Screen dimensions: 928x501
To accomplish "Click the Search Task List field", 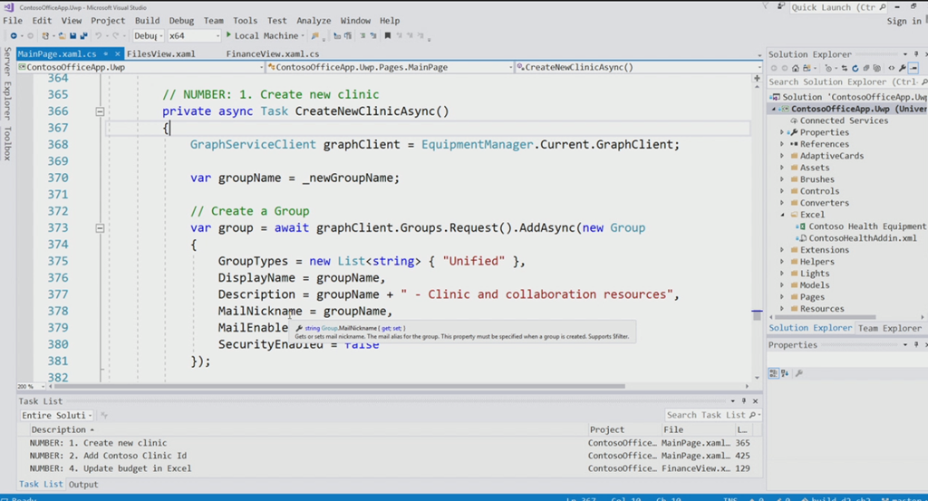I will pos(707,415).
